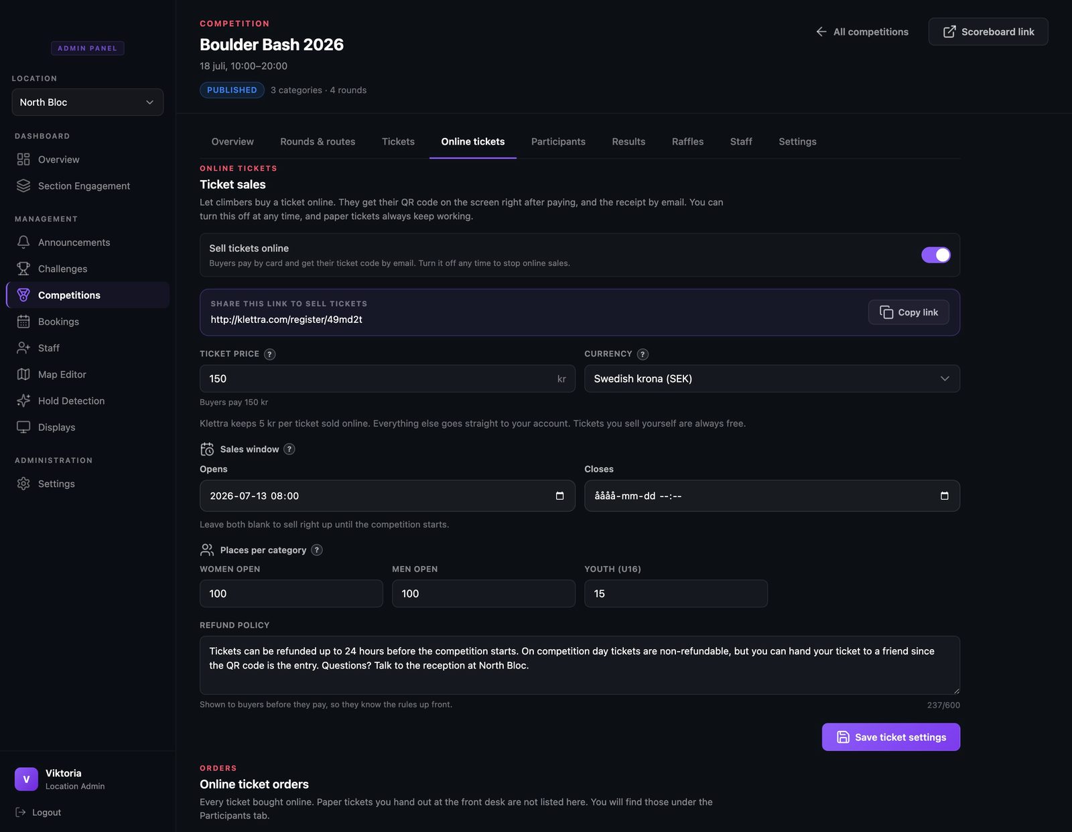Open Section Engagement in sidebar
1072x832 pixels.
pyautogui.click(x=88, y=186)
